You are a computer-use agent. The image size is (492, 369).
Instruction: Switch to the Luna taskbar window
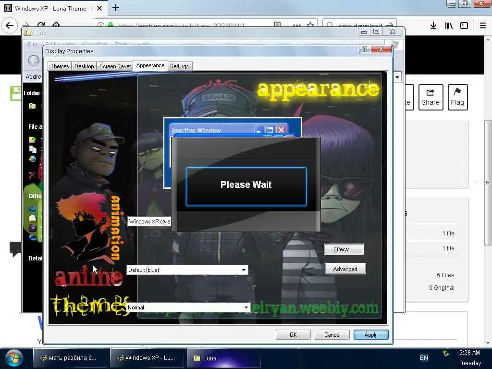click(x=223, y=358)
